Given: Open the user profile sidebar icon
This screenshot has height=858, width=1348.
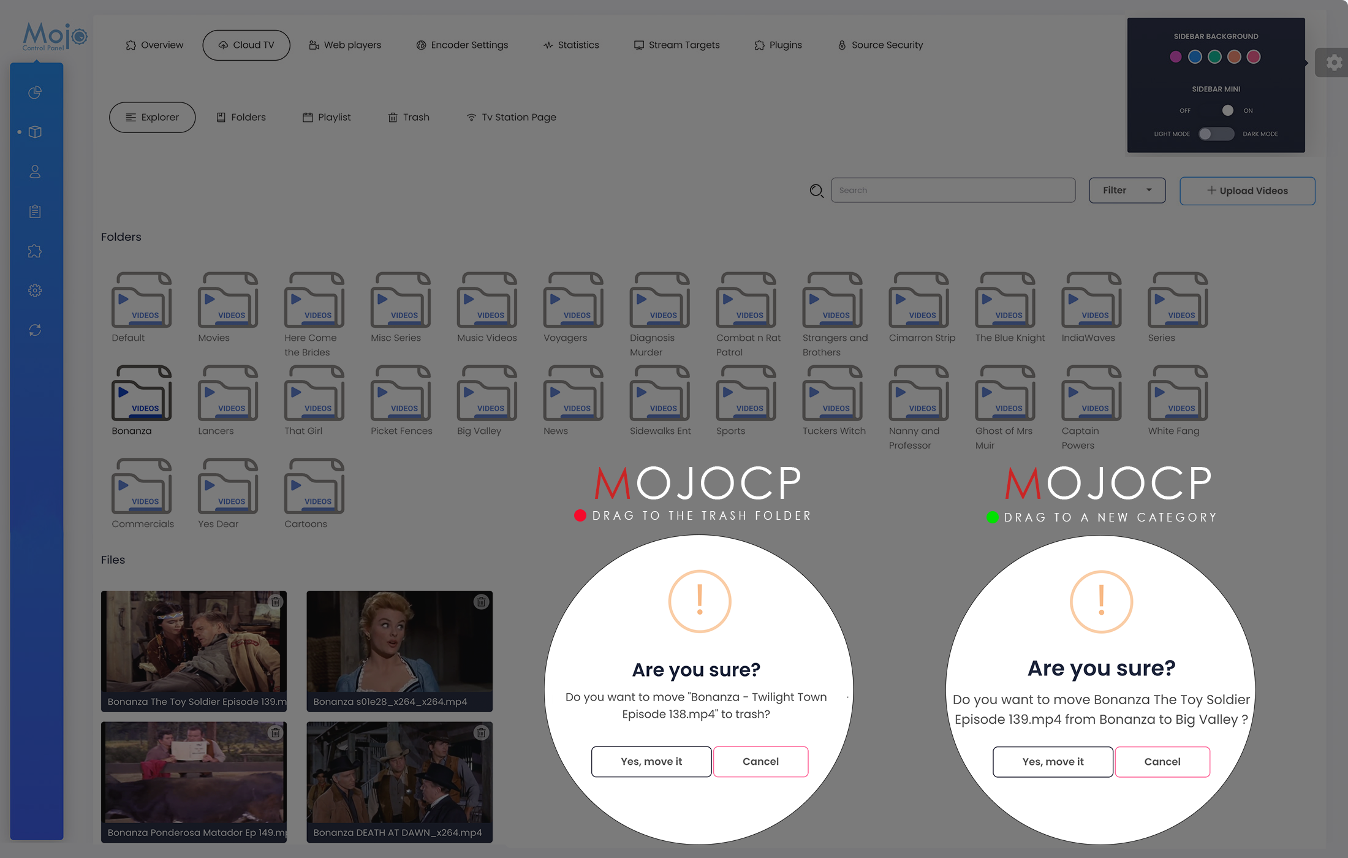Looking at the screenshot, I should [35, 172].
